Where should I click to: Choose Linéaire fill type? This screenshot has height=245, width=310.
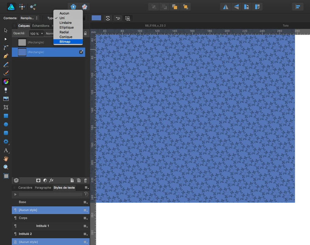tap(68, 23)
